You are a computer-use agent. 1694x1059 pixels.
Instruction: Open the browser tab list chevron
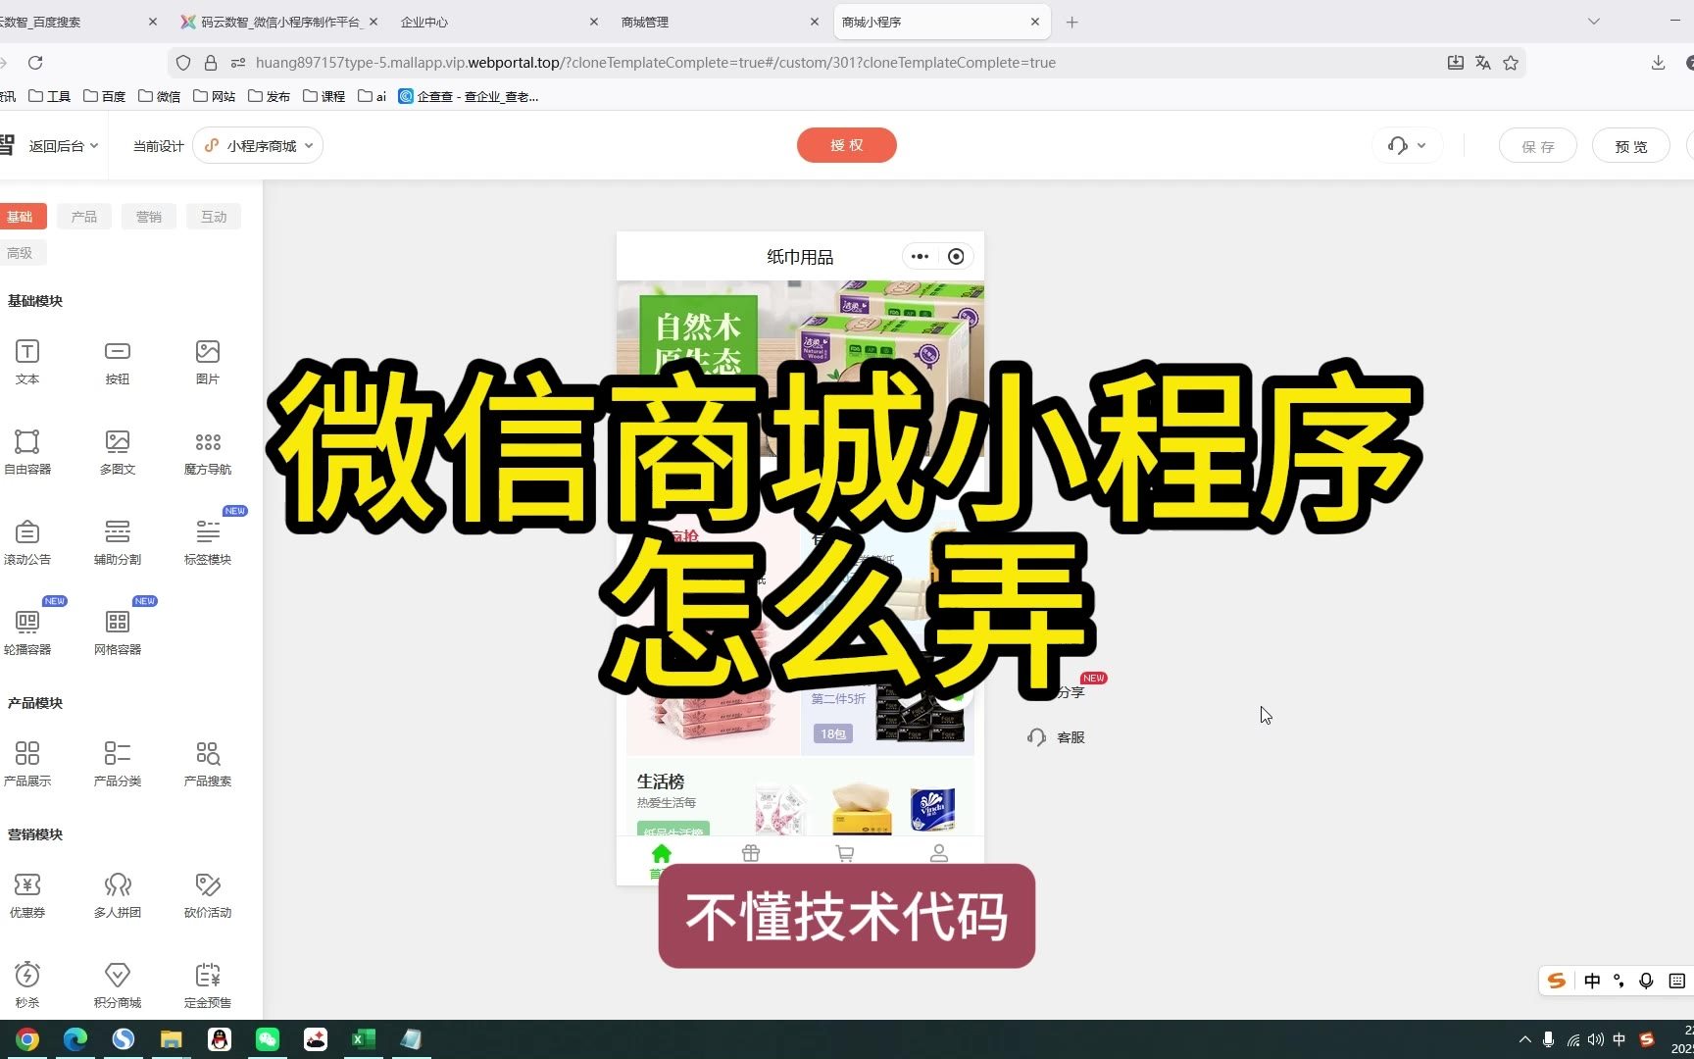(1594, 22)
